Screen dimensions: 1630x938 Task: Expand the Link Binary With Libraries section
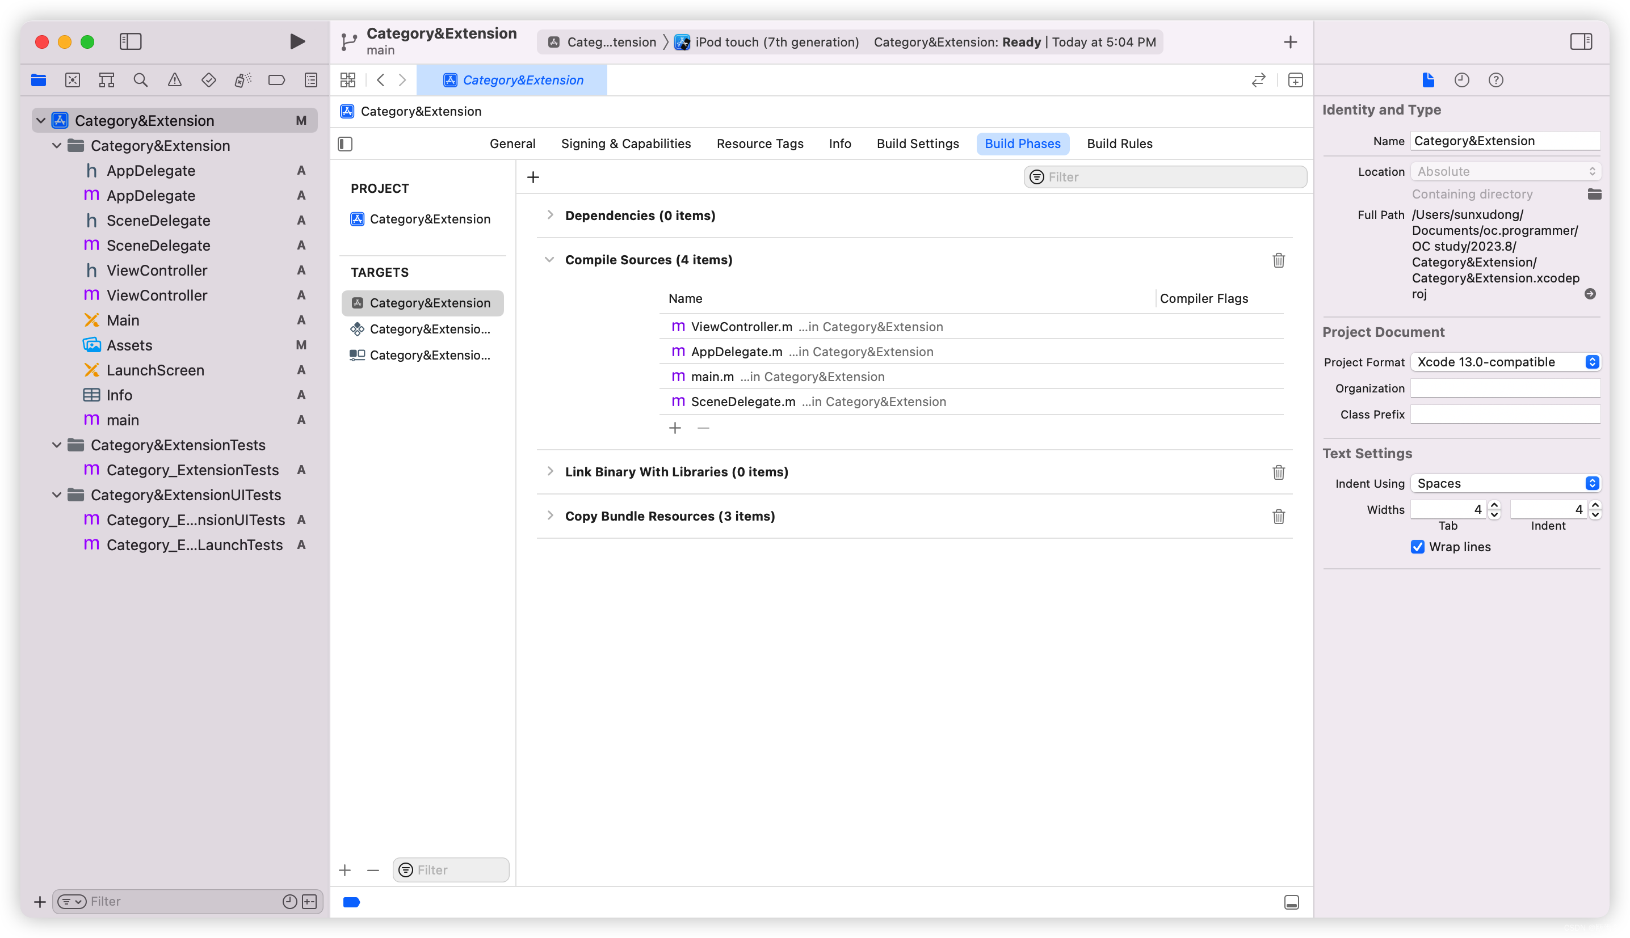tap(549, 472)
